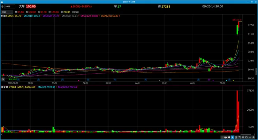The image size is (258, 140).
Task: Click the volume MA(120) 1762.44 label
Action: (x=67, y=87)
